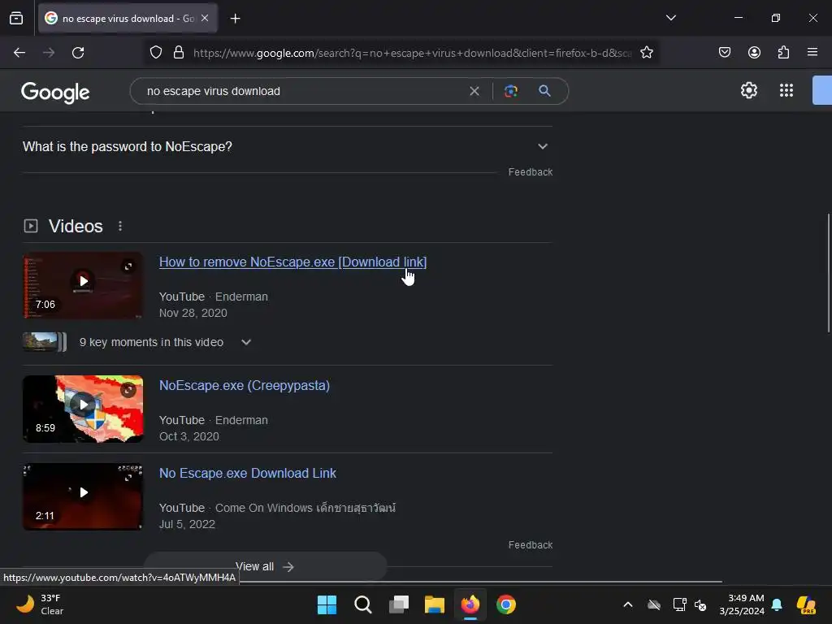
Task: Open Firefox account icon
Action: pos(754,53)
